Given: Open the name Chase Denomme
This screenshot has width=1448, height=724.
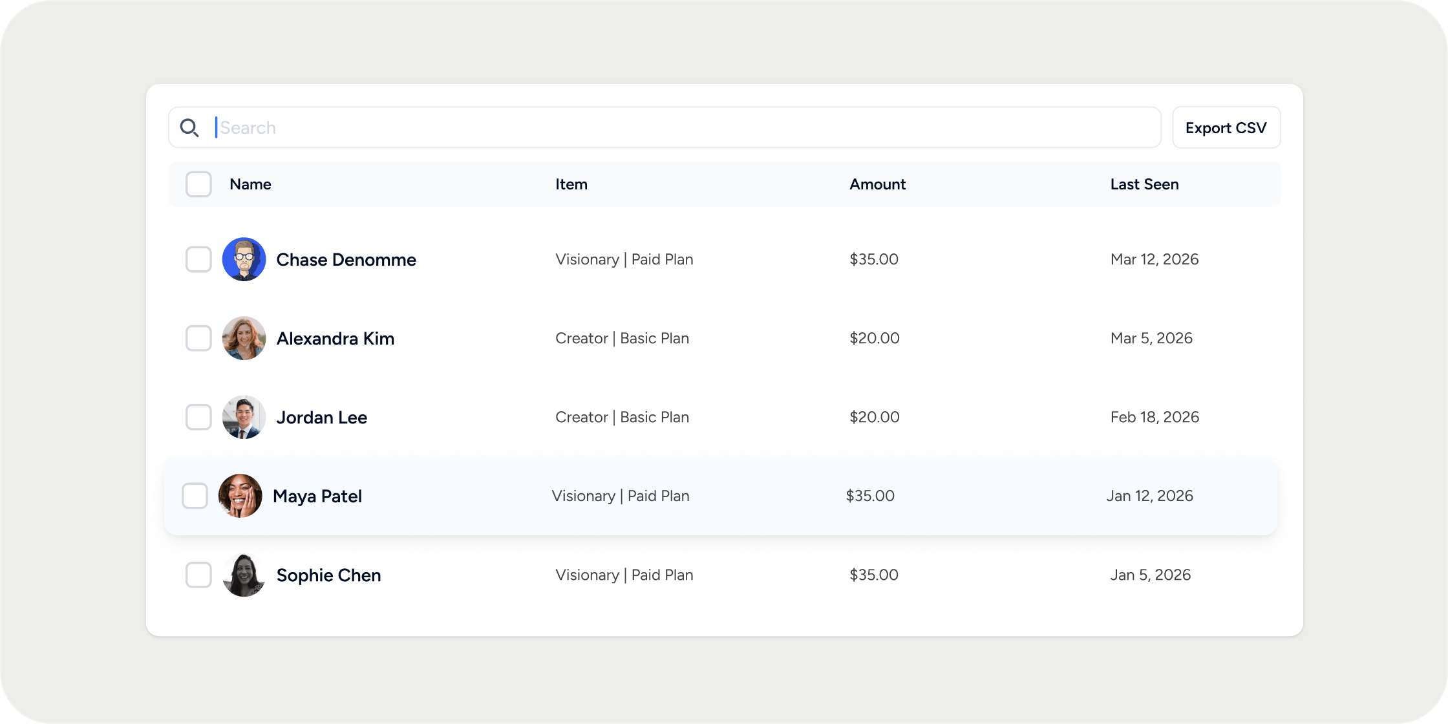Looking at the screenshot, I should [346, 260].
